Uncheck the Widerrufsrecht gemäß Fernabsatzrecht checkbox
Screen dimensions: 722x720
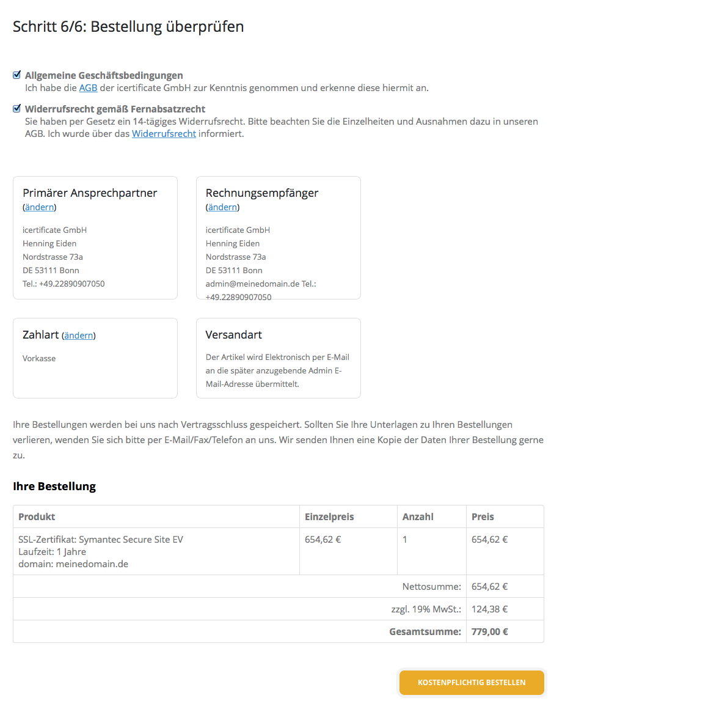tap(17, 109)
